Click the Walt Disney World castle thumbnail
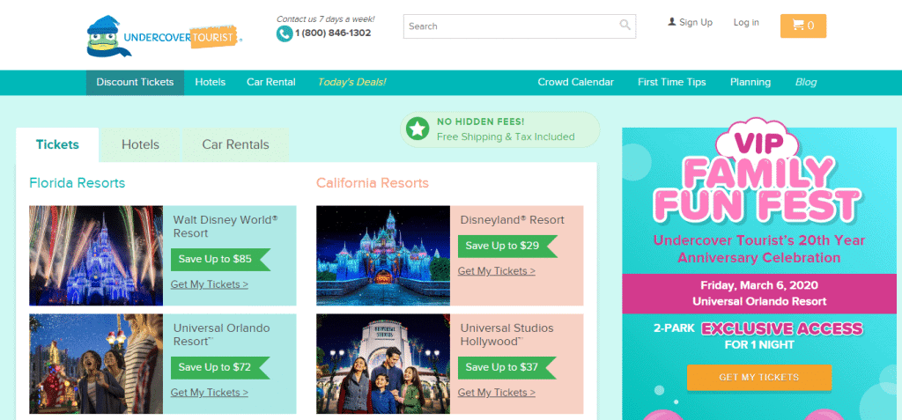This screenshot has height=420, width=902. click(96, 255)
